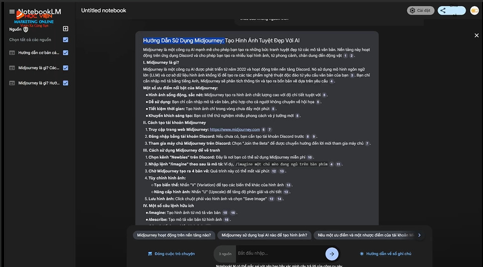Open source Hướng dẫn cơ bản cá...
Image resolution: width=483 pixels, height=267 pixels.
pos(39,53)
